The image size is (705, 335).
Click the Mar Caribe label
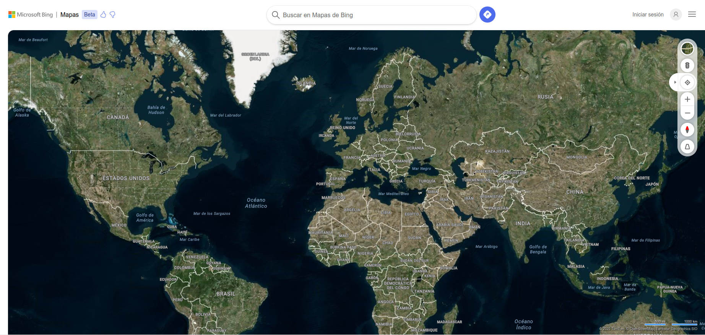189,240
